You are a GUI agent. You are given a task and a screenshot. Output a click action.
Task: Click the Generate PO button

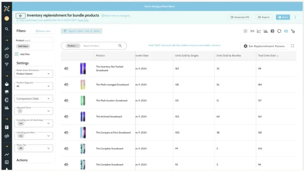[240, 17]
